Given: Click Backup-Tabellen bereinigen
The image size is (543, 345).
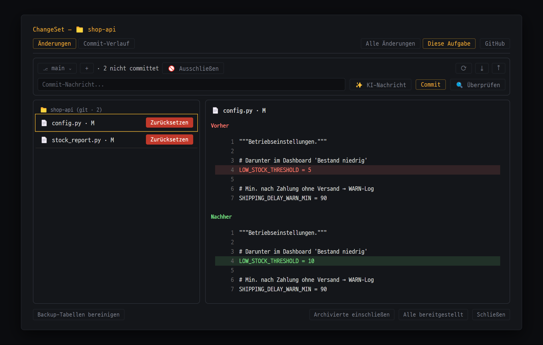Looking at the screenshot, I should [79, 315].
